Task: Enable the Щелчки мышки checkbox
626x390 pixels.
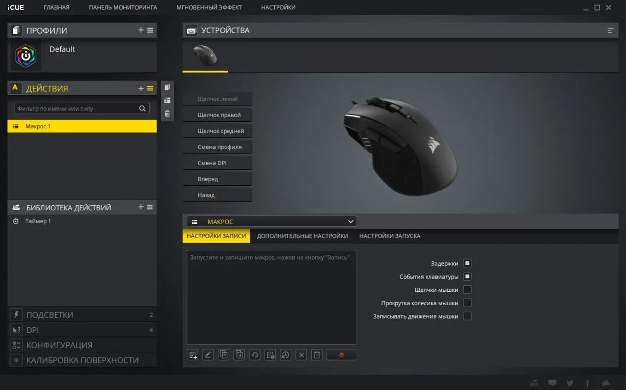Action: pyautogui.click(x=467, y=290)
